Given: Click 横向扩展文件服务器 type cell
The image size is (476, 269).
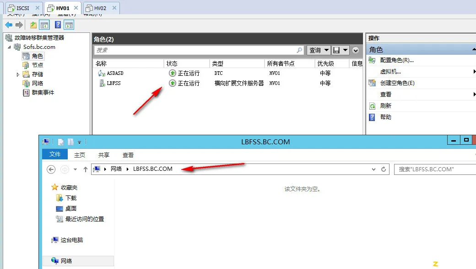Looking at the screenshot, I should click(239, 83).
